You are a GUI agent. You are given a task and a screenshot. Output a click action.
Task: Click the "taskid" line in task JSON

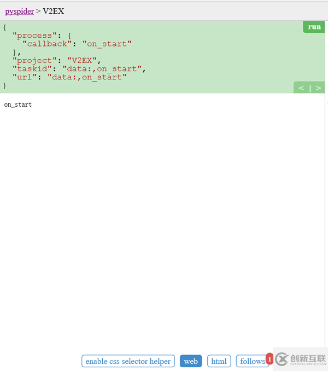coord(79,69)
